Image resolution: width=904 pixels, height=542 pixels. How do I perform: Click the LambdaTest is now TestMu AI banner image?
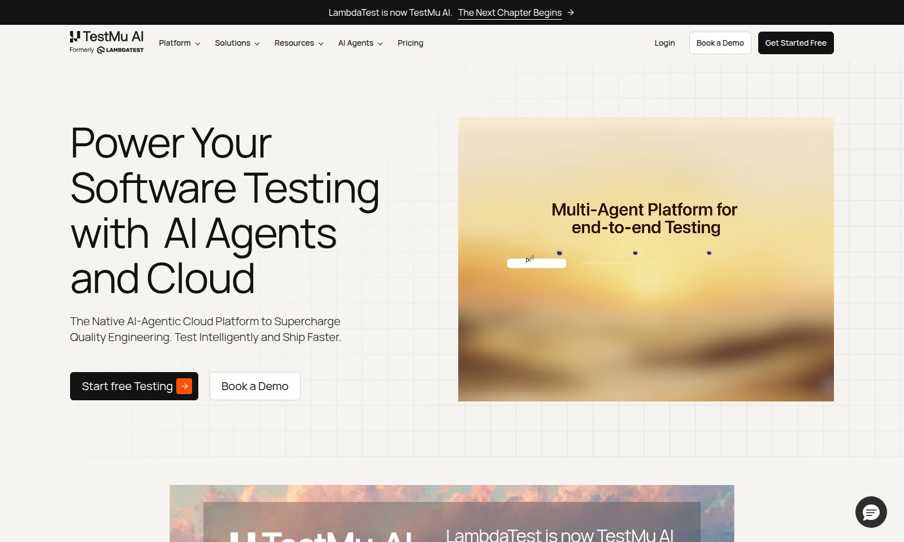(x=452, y=513)
